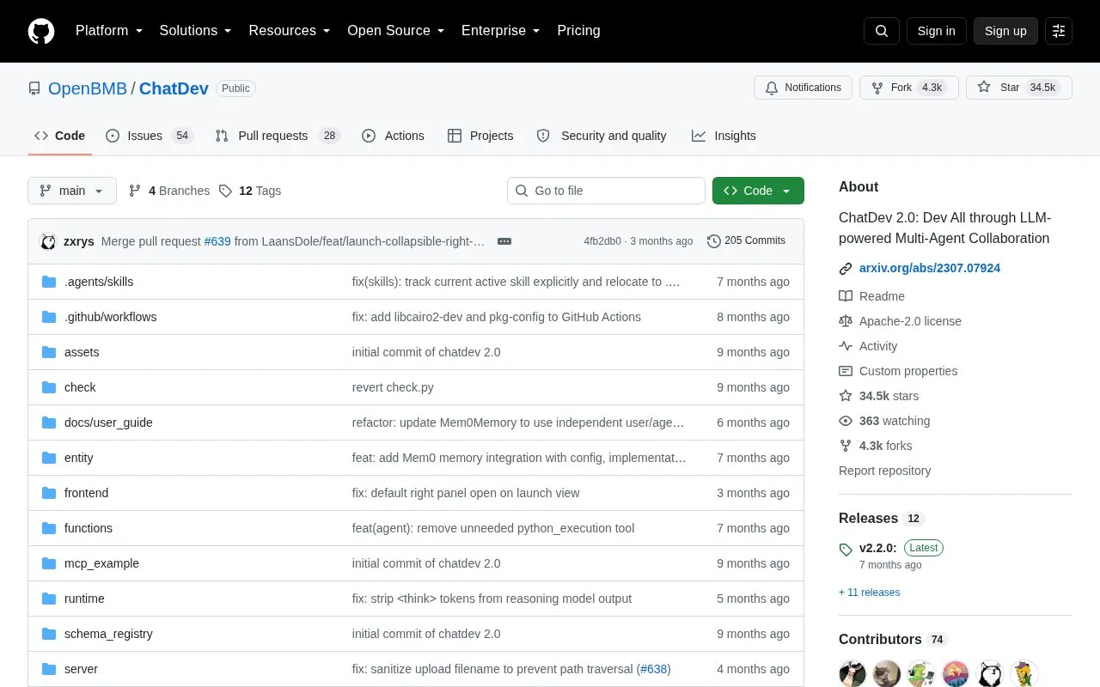Image resolution: width=1100 pixels, height=687 pixels.
Task: View Apache-2.0 license
Action: point(900,321)
